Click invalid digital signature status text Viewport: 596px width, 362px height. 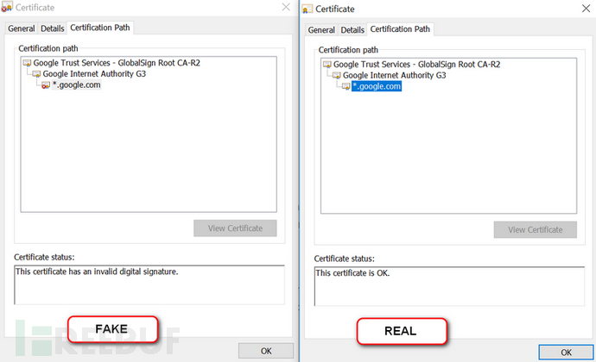97,271
